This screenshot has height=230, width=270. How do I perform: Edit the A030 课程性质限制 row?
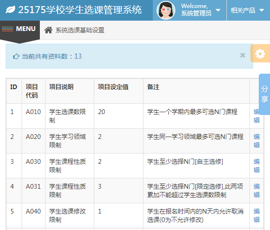[x=256, y=166]
